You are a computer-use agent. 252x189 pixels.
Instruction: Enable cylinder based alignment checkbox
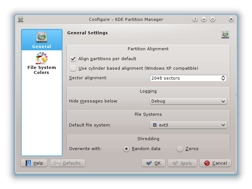coord(73,68)
